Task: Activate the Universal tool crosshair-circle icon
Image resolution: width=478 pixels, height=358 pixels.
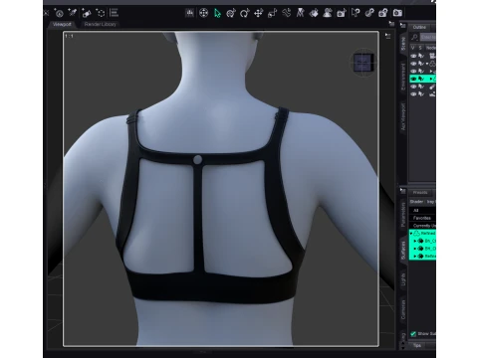Action: pos(203,13)
